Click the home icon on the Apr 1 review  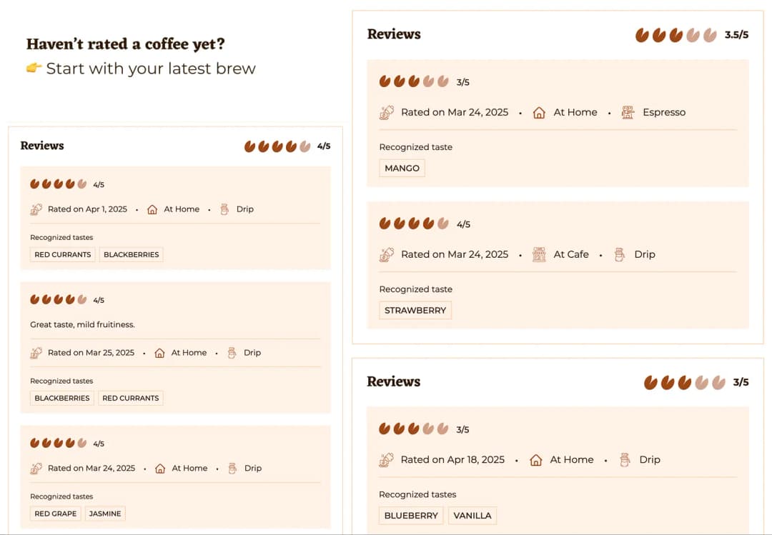[152, 209]
